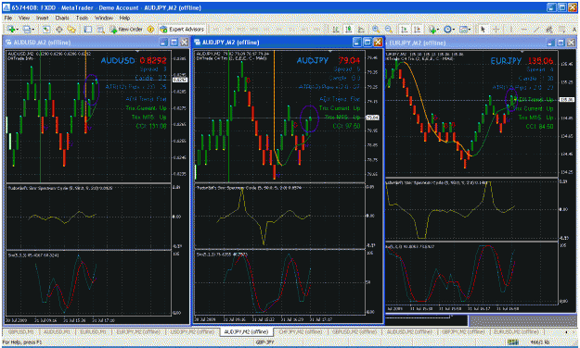Open the Help menu
Image resolution: width=580 pixels, height=348 pixels.
pos(124,18)
